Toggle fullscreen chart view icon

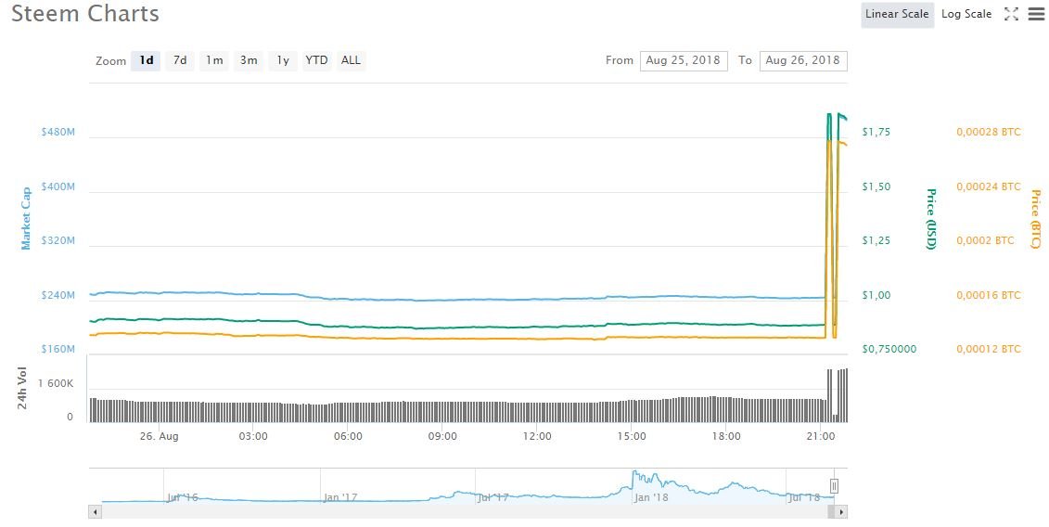1011,14
